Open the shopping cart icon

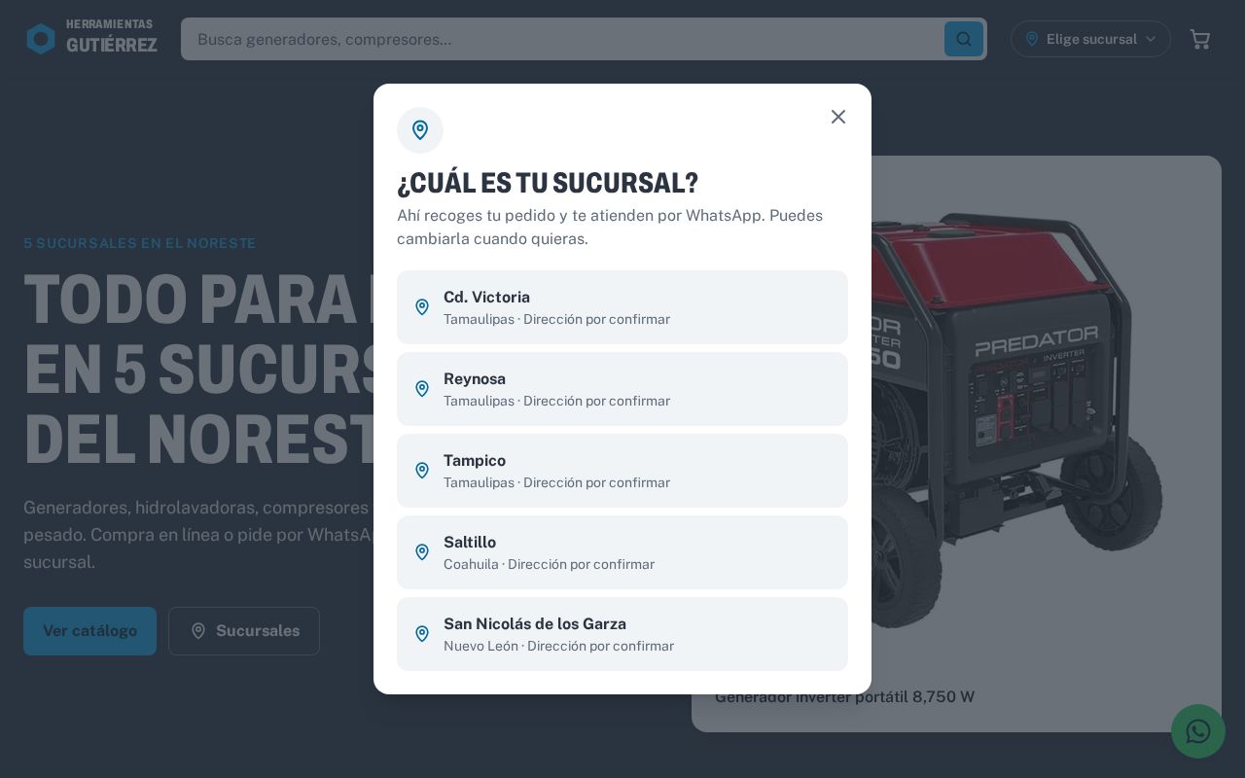[x=1200, y=39]
